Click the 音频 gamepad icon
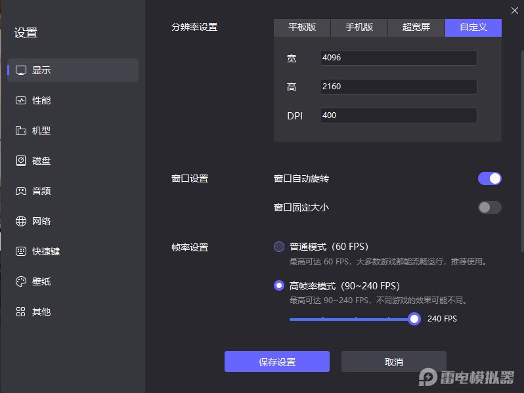The width and height of the screenshot is (524, 393). pyautogui.click(x=21, y=191)
